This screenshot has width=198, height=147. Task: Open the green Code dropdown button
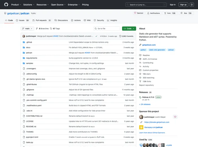point(129,29)
